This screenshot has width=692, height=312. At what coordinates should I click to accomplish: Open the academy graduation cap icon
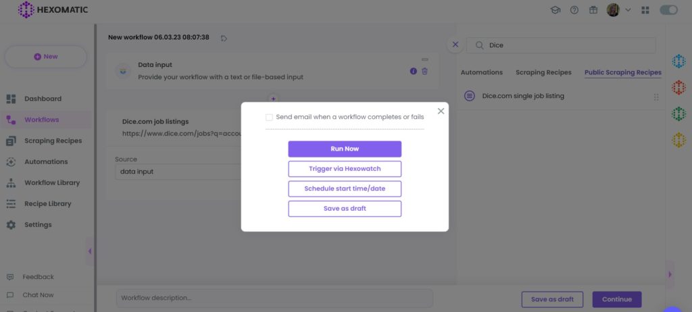tap(555, 9)
